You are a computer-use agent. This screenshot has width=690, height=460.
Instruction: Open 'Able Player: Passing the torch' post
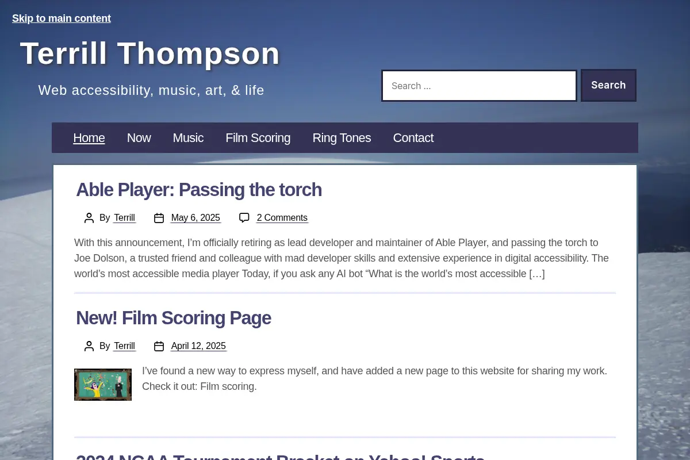tap(199, 190)
